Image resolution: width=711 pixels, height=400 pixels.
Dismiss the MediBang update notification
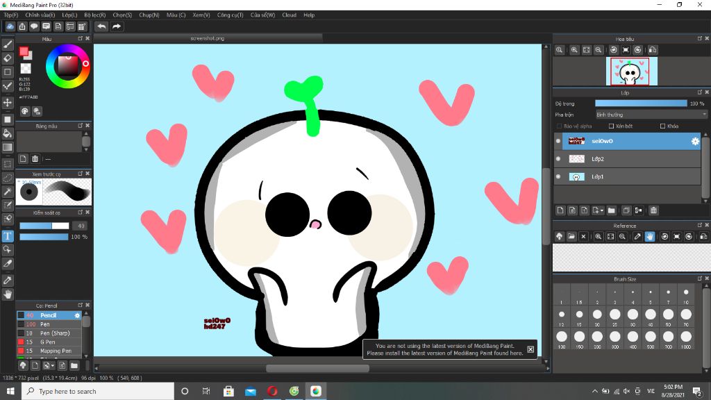(530, 349)
